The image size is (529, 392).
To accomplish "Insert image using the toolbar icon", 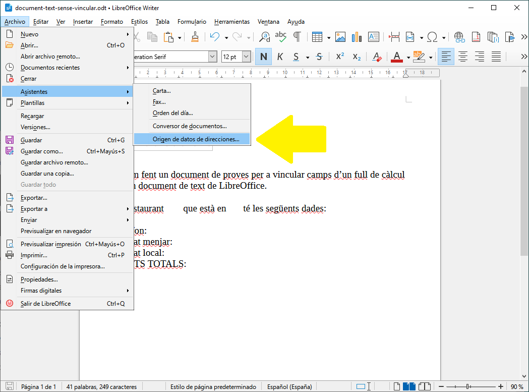I will [340, 37].
